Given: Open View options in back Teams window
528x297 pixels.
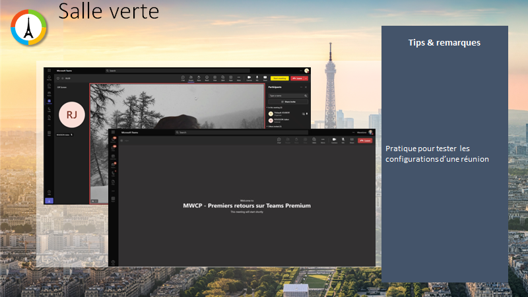Looking at the screenshot, I should pos(215,78).
